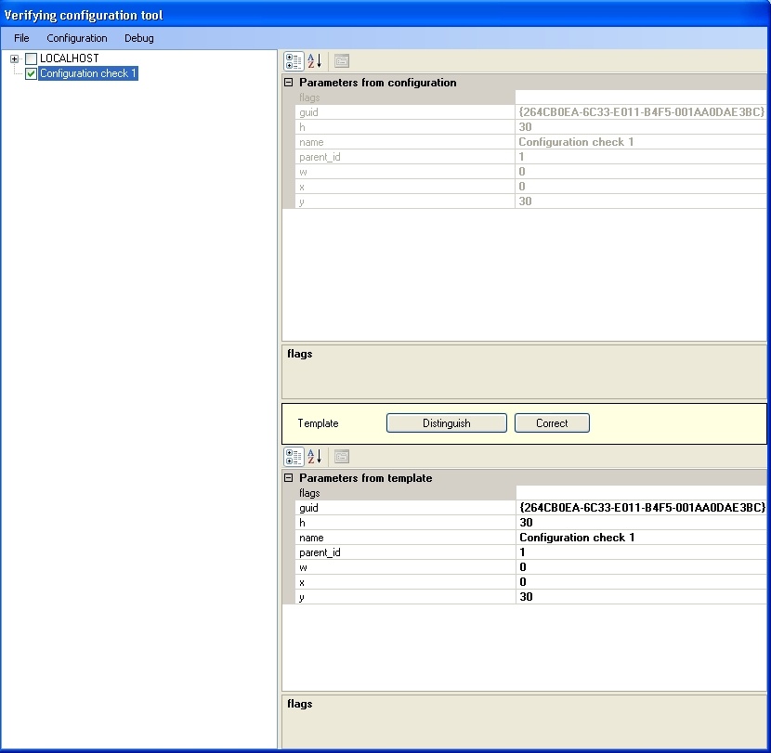Click Property Pages icon in configuration grid

click(x=342, y=61)
